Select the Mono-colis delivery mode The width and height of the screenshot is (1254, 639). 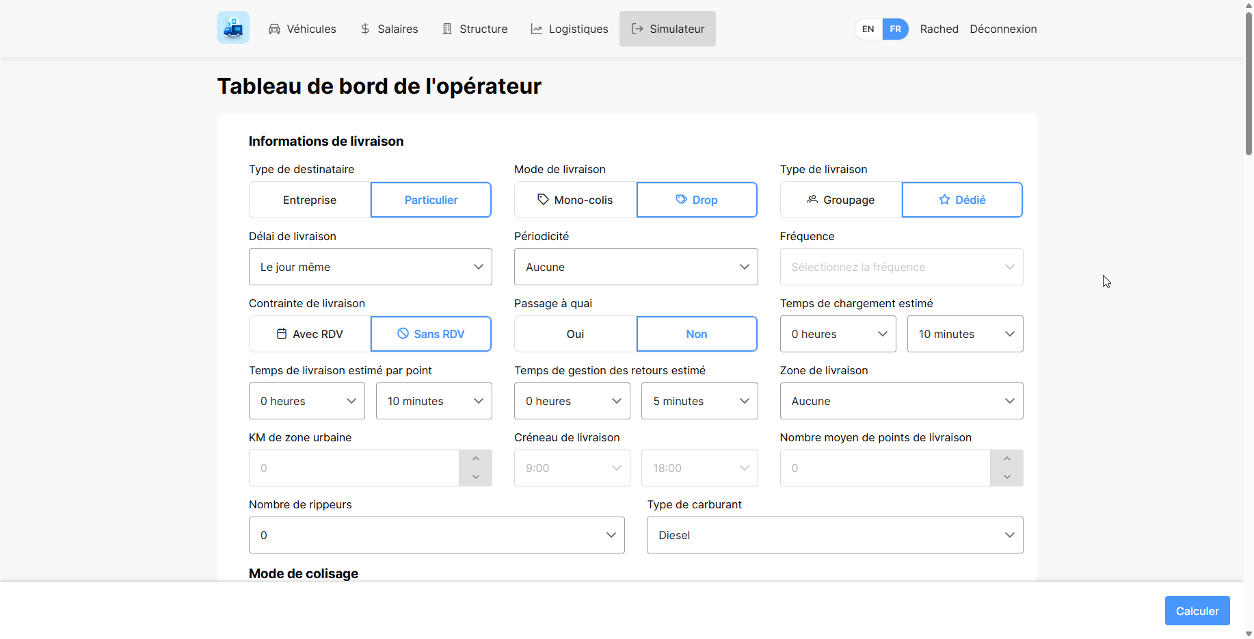(x=575, y=200)
